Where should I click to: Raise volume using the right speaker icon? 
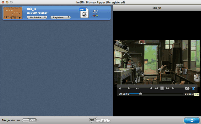click(137, 88)
